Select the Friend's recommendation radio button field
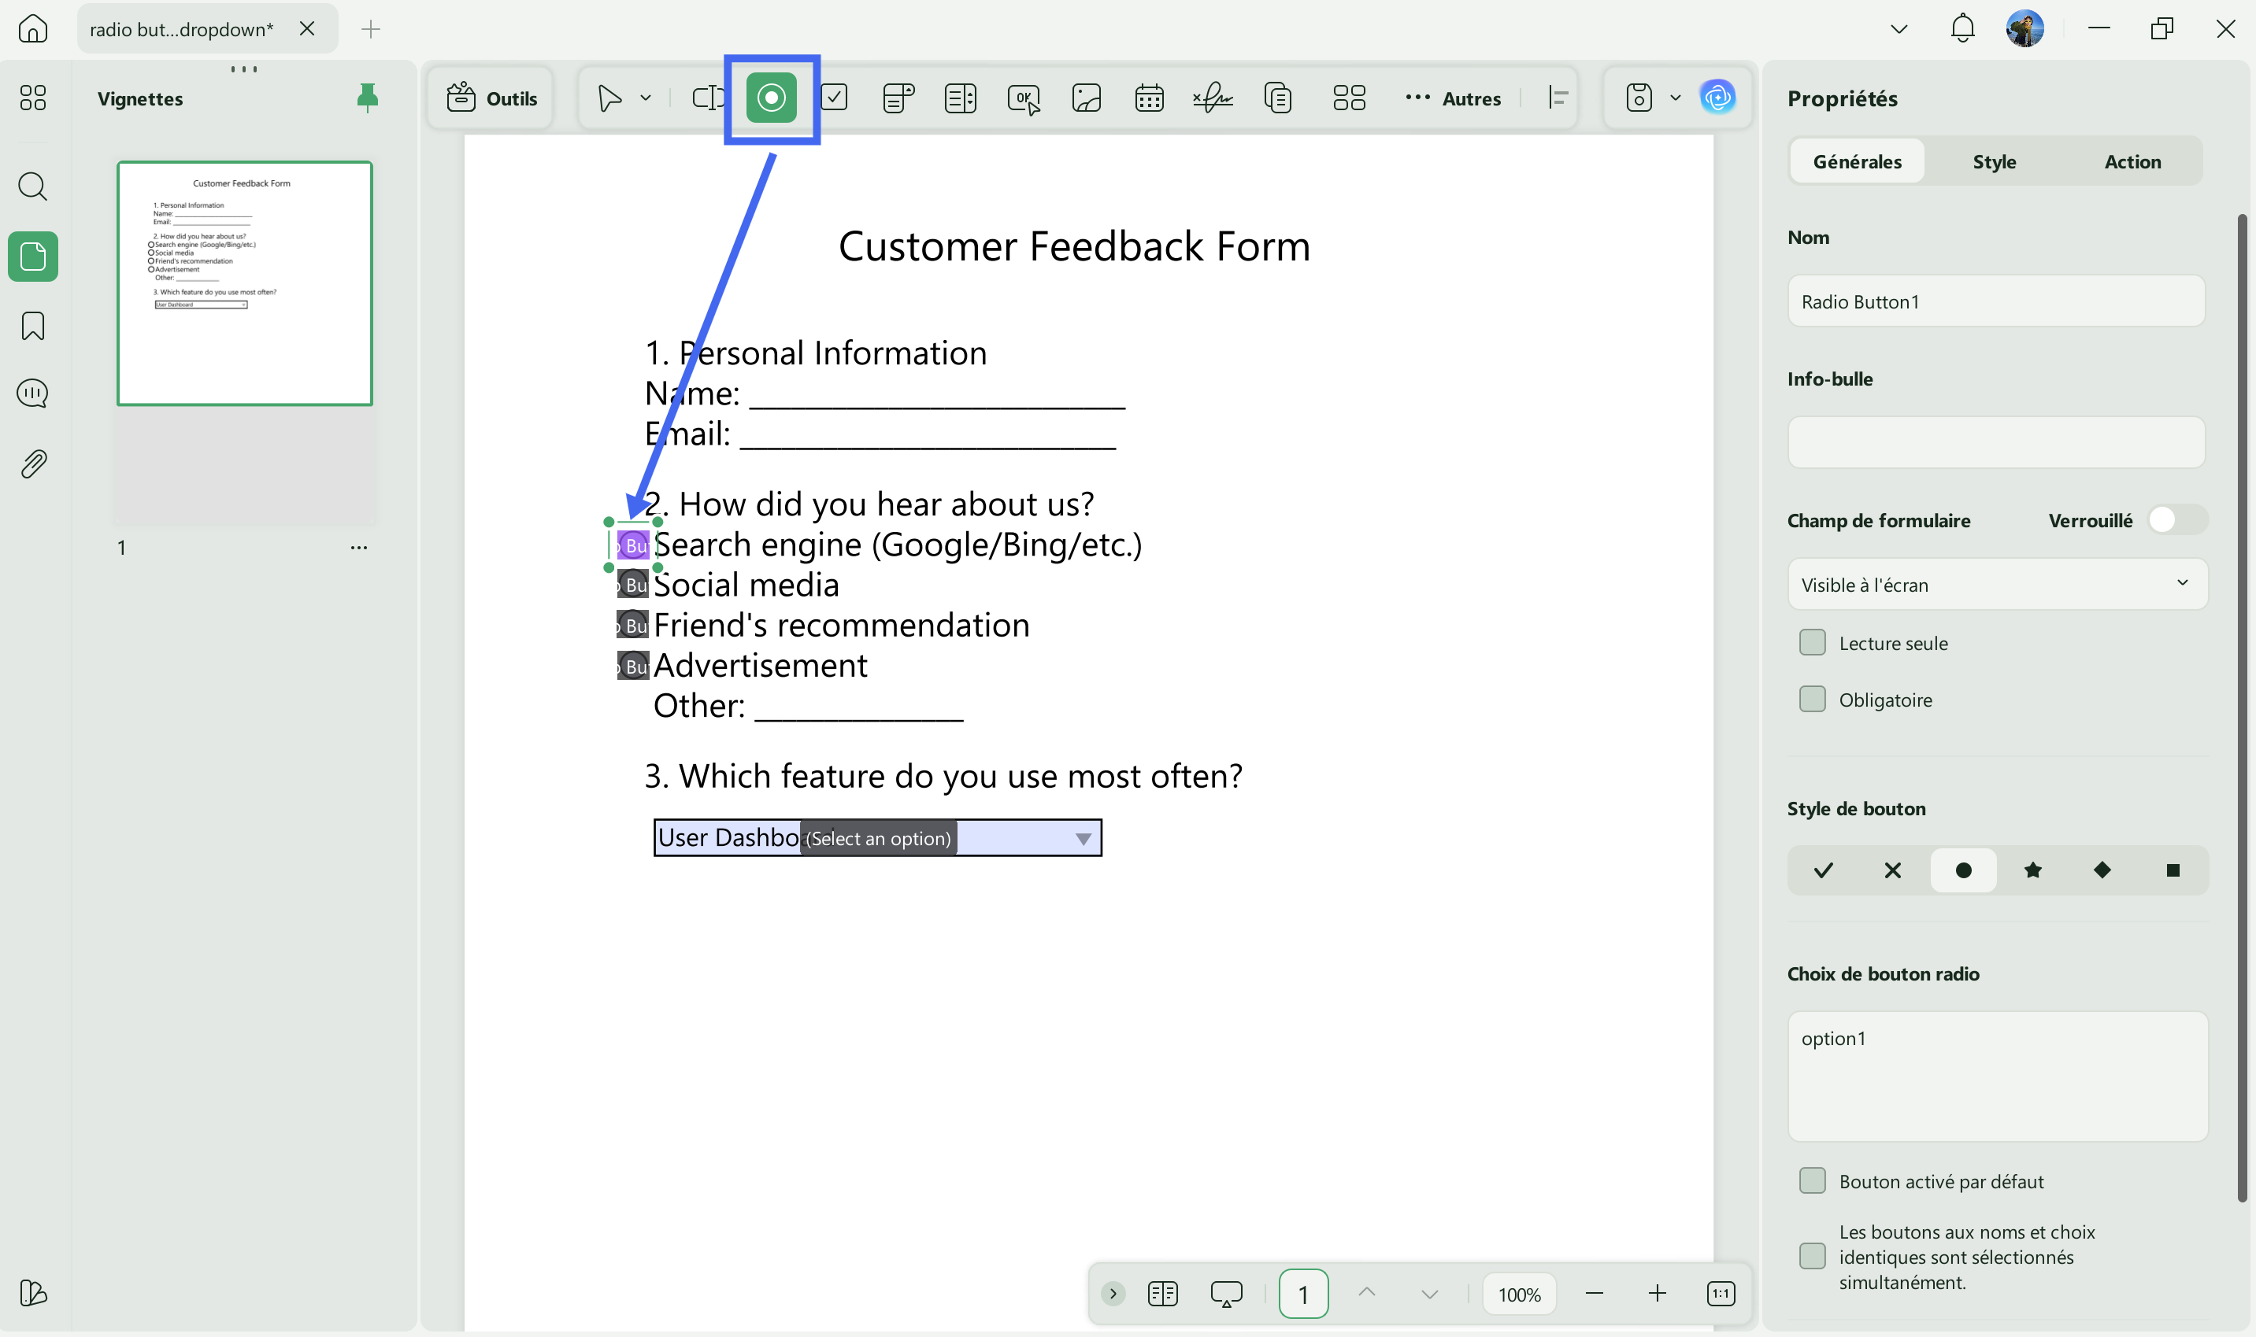 click(633, 624)
